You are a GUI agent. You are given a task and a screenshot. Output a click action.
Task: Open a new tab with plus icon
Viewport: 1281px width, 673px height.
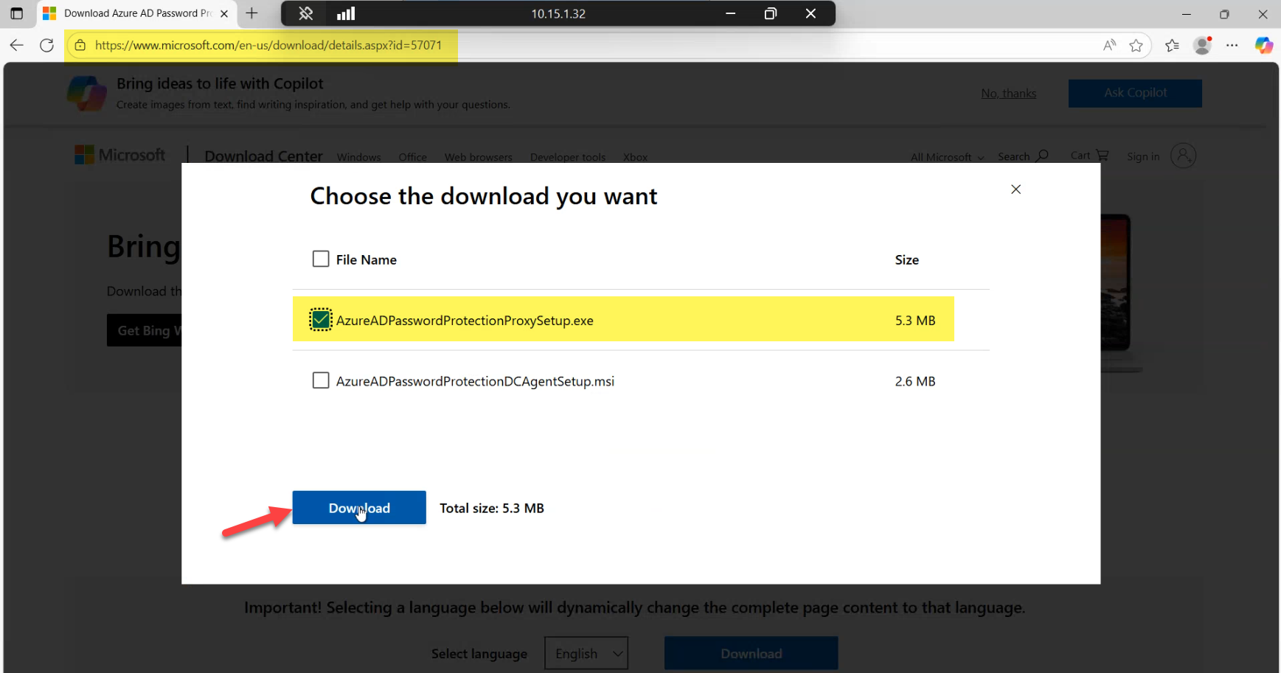(251, 13)
